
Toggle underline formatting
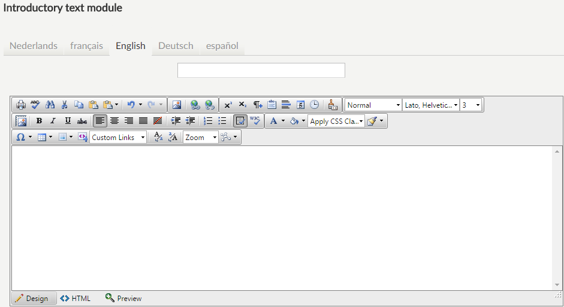pos(68,121)
